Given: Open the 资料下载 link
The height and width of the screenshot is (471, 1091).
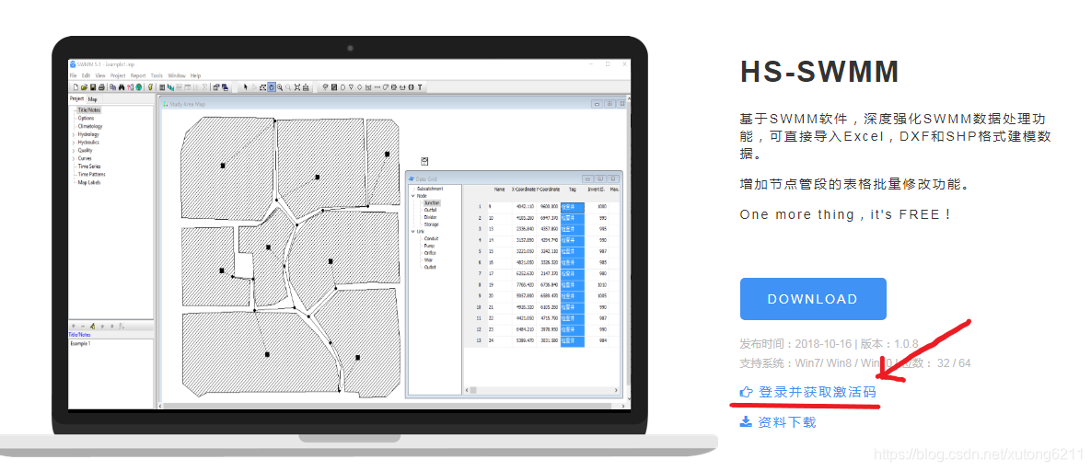Looking at the screenshot, I should pos(787,421).
